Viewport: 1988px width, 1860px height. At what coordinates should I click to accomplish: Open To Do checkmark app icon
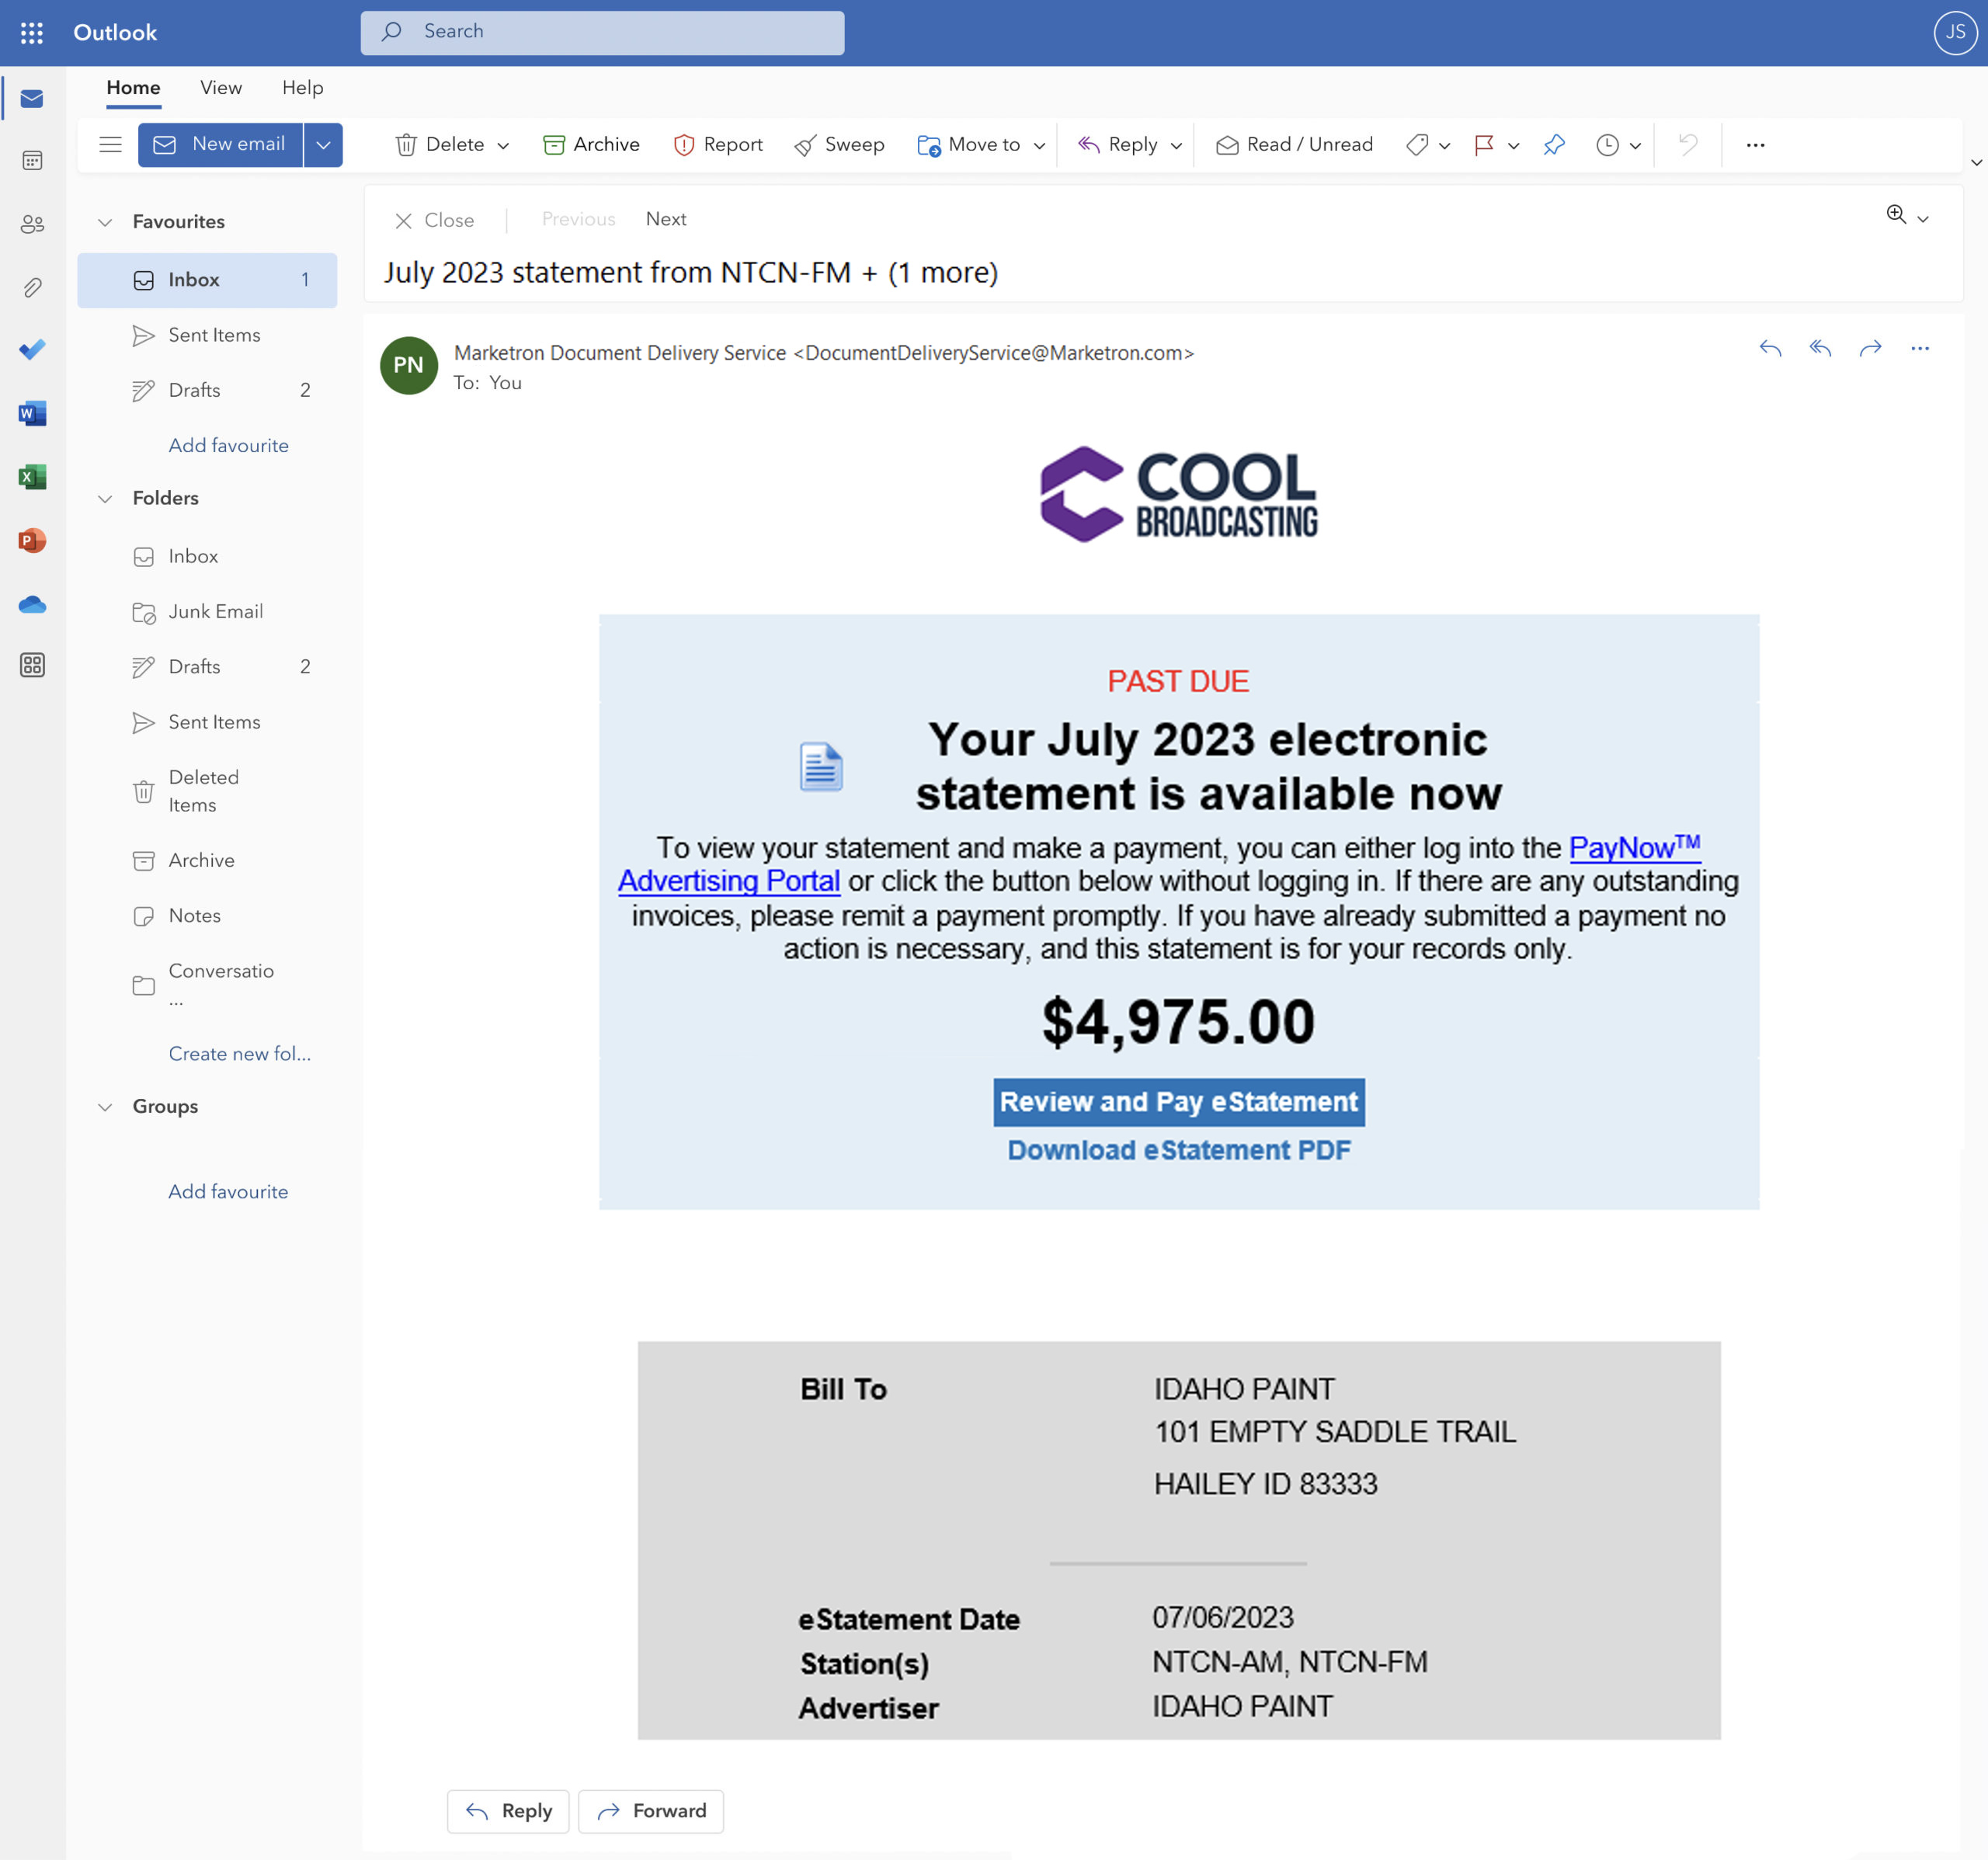[x=32, y=350]
